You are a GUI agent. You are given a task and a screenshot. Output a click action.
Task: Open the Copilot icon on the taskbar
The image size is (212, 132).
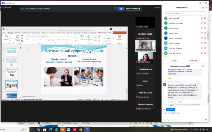pyautogui.click(x=39, y=130)
